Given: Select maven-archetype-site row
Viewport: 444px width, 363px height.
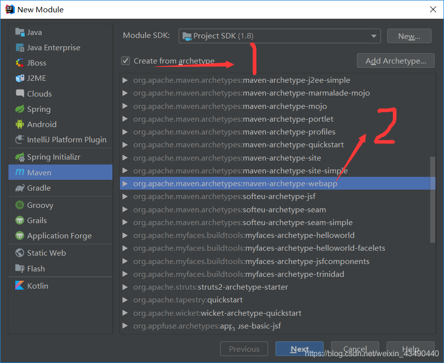Looking at the screenshot, I should [277, 158].
